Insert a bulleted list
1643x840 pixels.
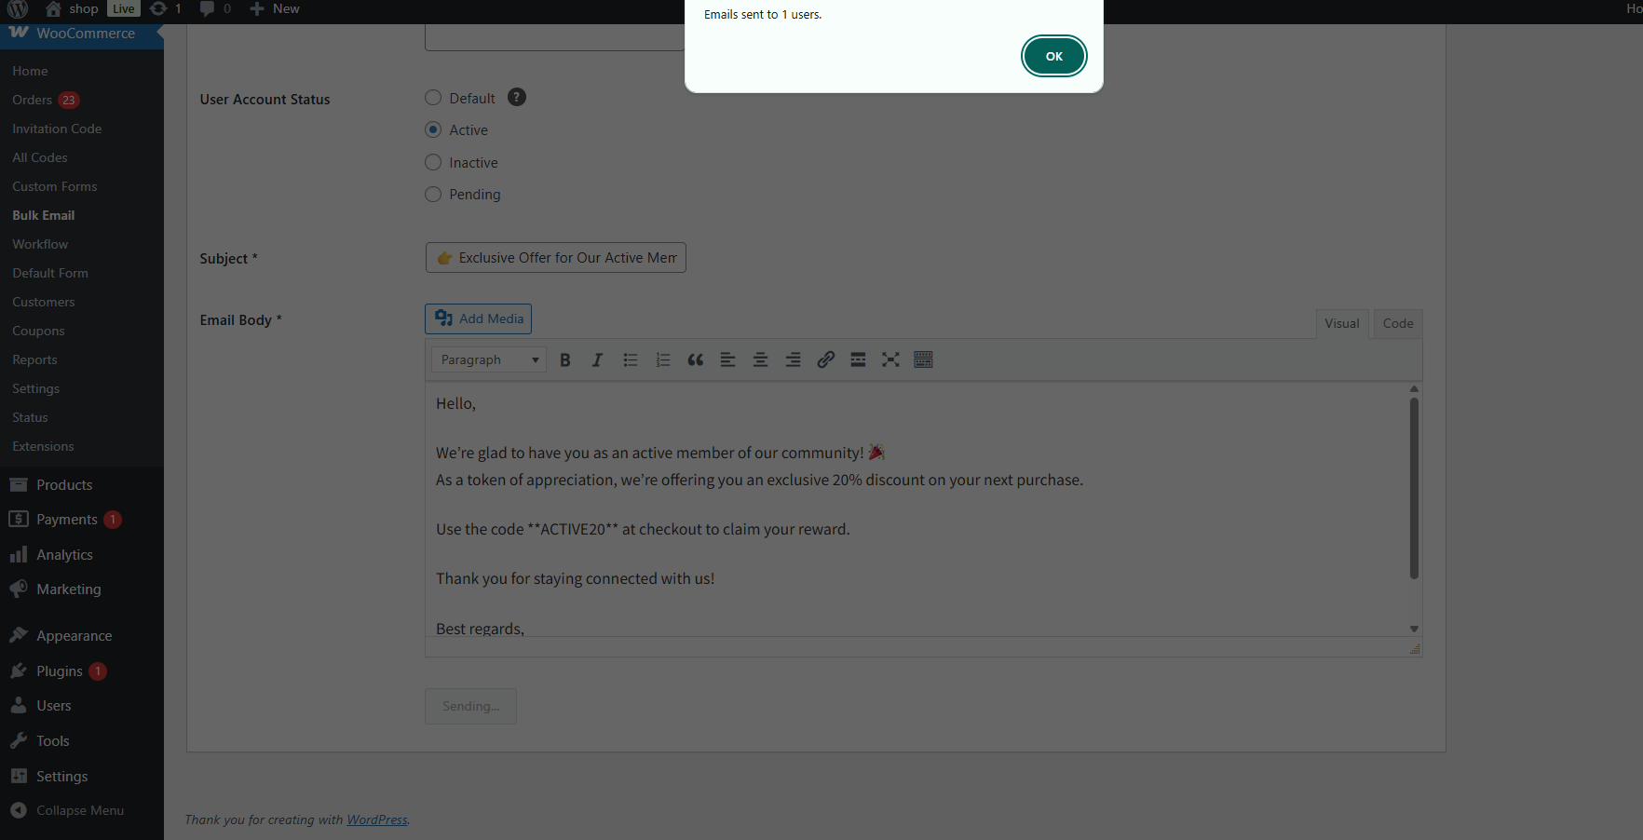coord(631,360)
